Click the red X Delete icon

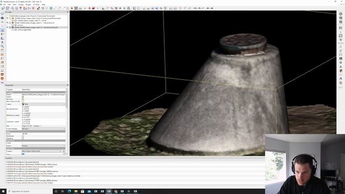[33, 8]
